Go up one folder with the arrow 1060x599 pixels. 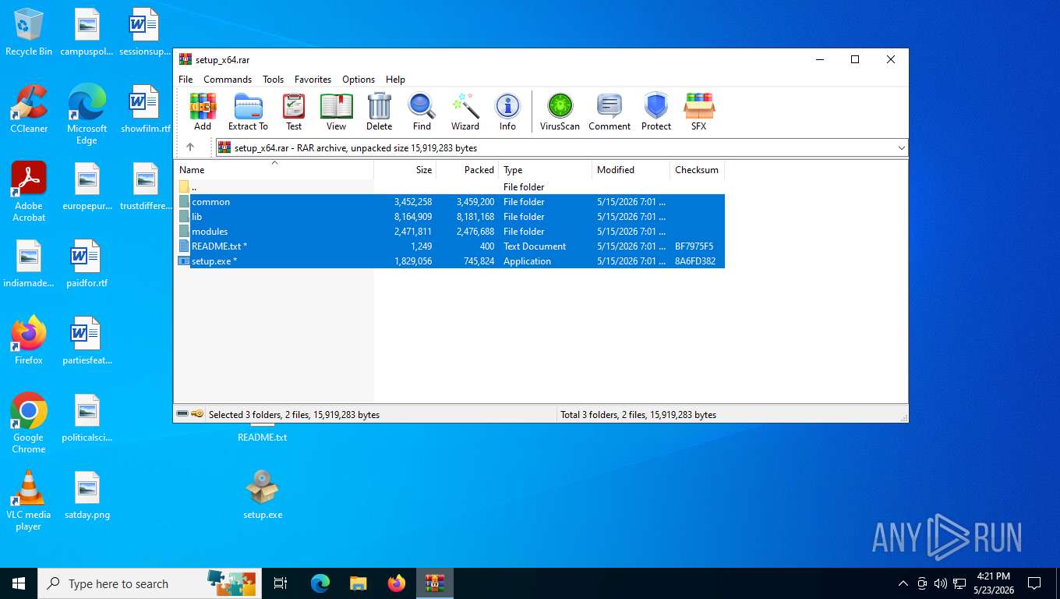coord(190,147)
